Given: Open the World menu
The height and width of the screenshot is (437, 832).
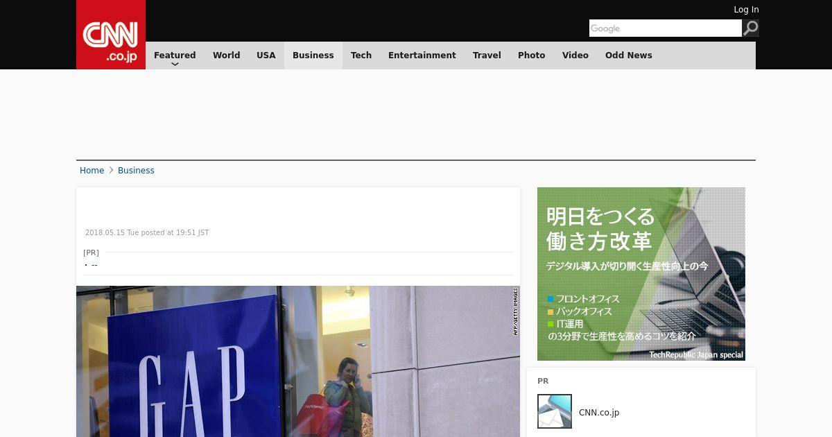Looking at the screenshot, I should coord(226,55).
